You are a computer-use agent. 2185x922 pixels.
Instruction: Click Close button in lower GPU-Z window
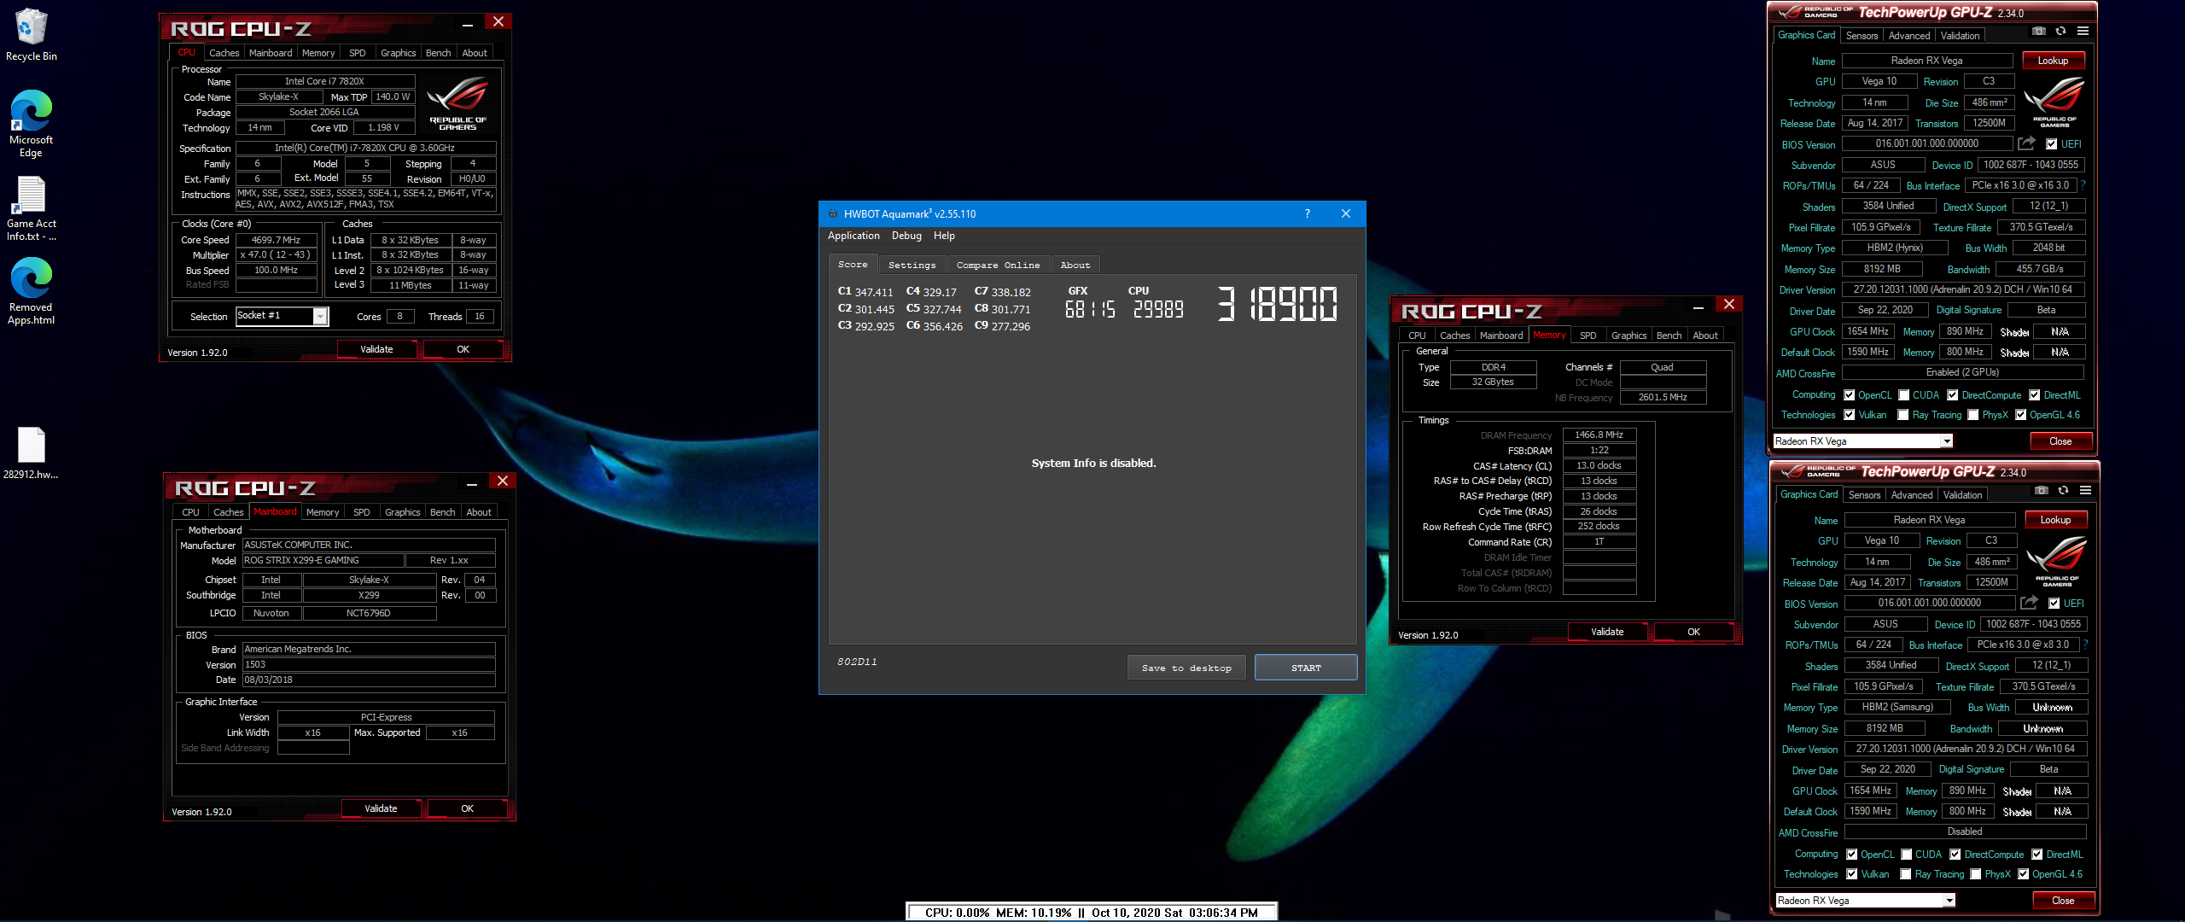(x=2063, y=901)
